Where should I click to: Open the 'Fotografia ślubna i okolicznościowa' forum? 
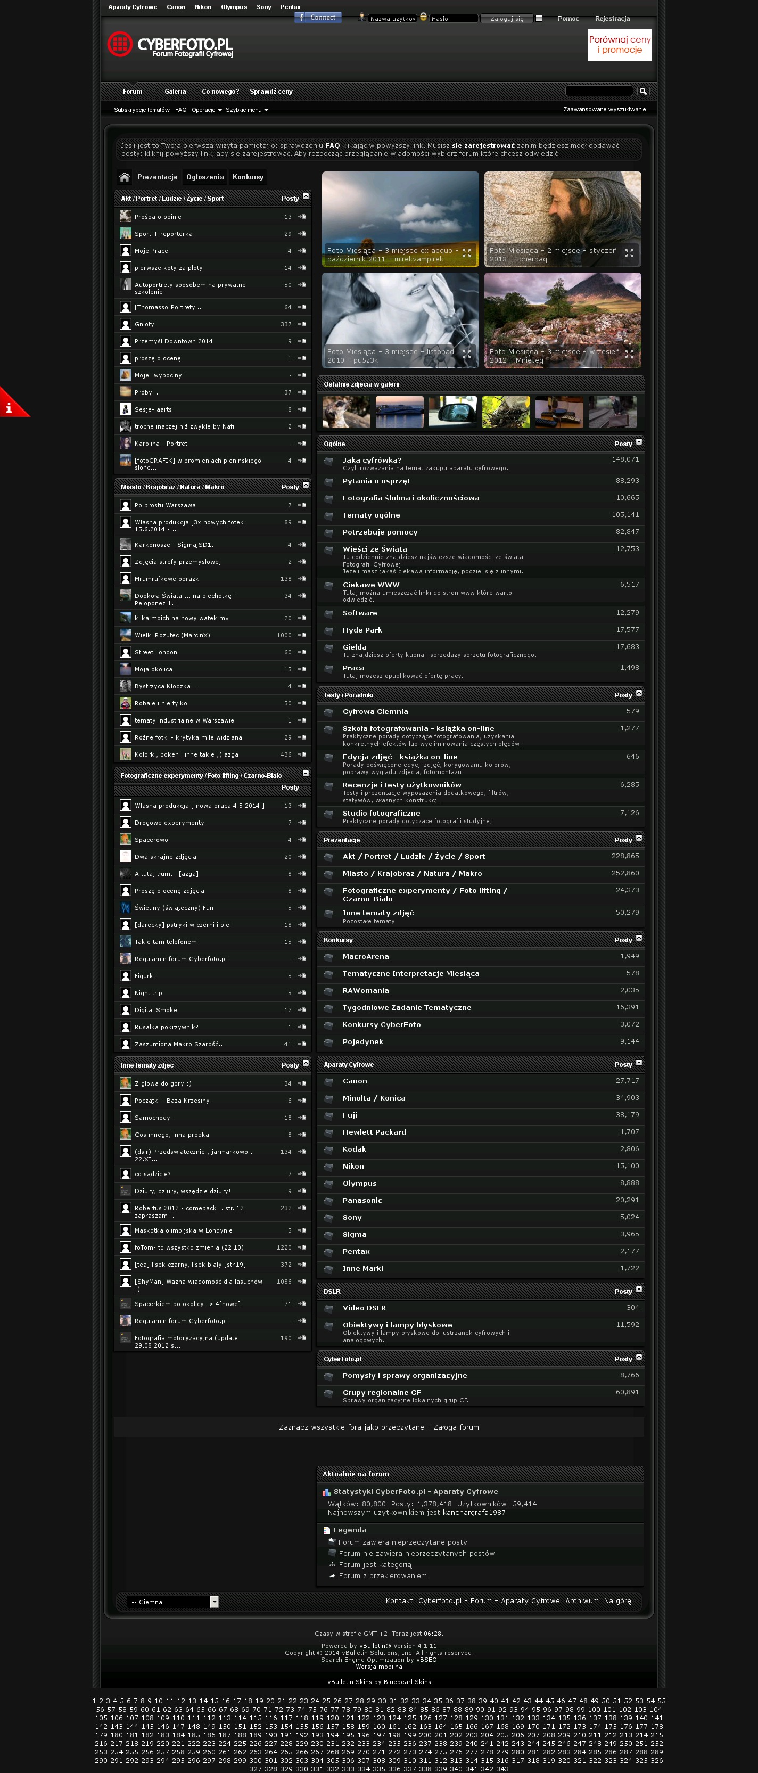pyautogui.click(x=410, y=498)
